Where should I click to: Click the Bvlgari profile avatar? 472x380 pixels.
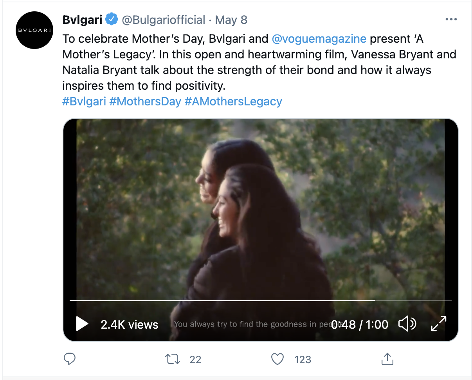pyautogui.click(x=34, y=30)
